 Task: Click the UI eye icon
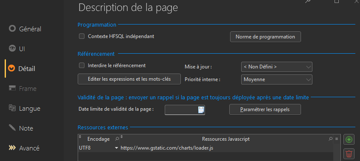coord(12,49)
